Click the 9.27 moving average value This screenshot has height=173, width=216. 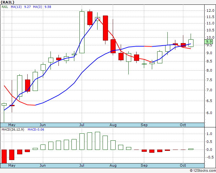point(27,7)
